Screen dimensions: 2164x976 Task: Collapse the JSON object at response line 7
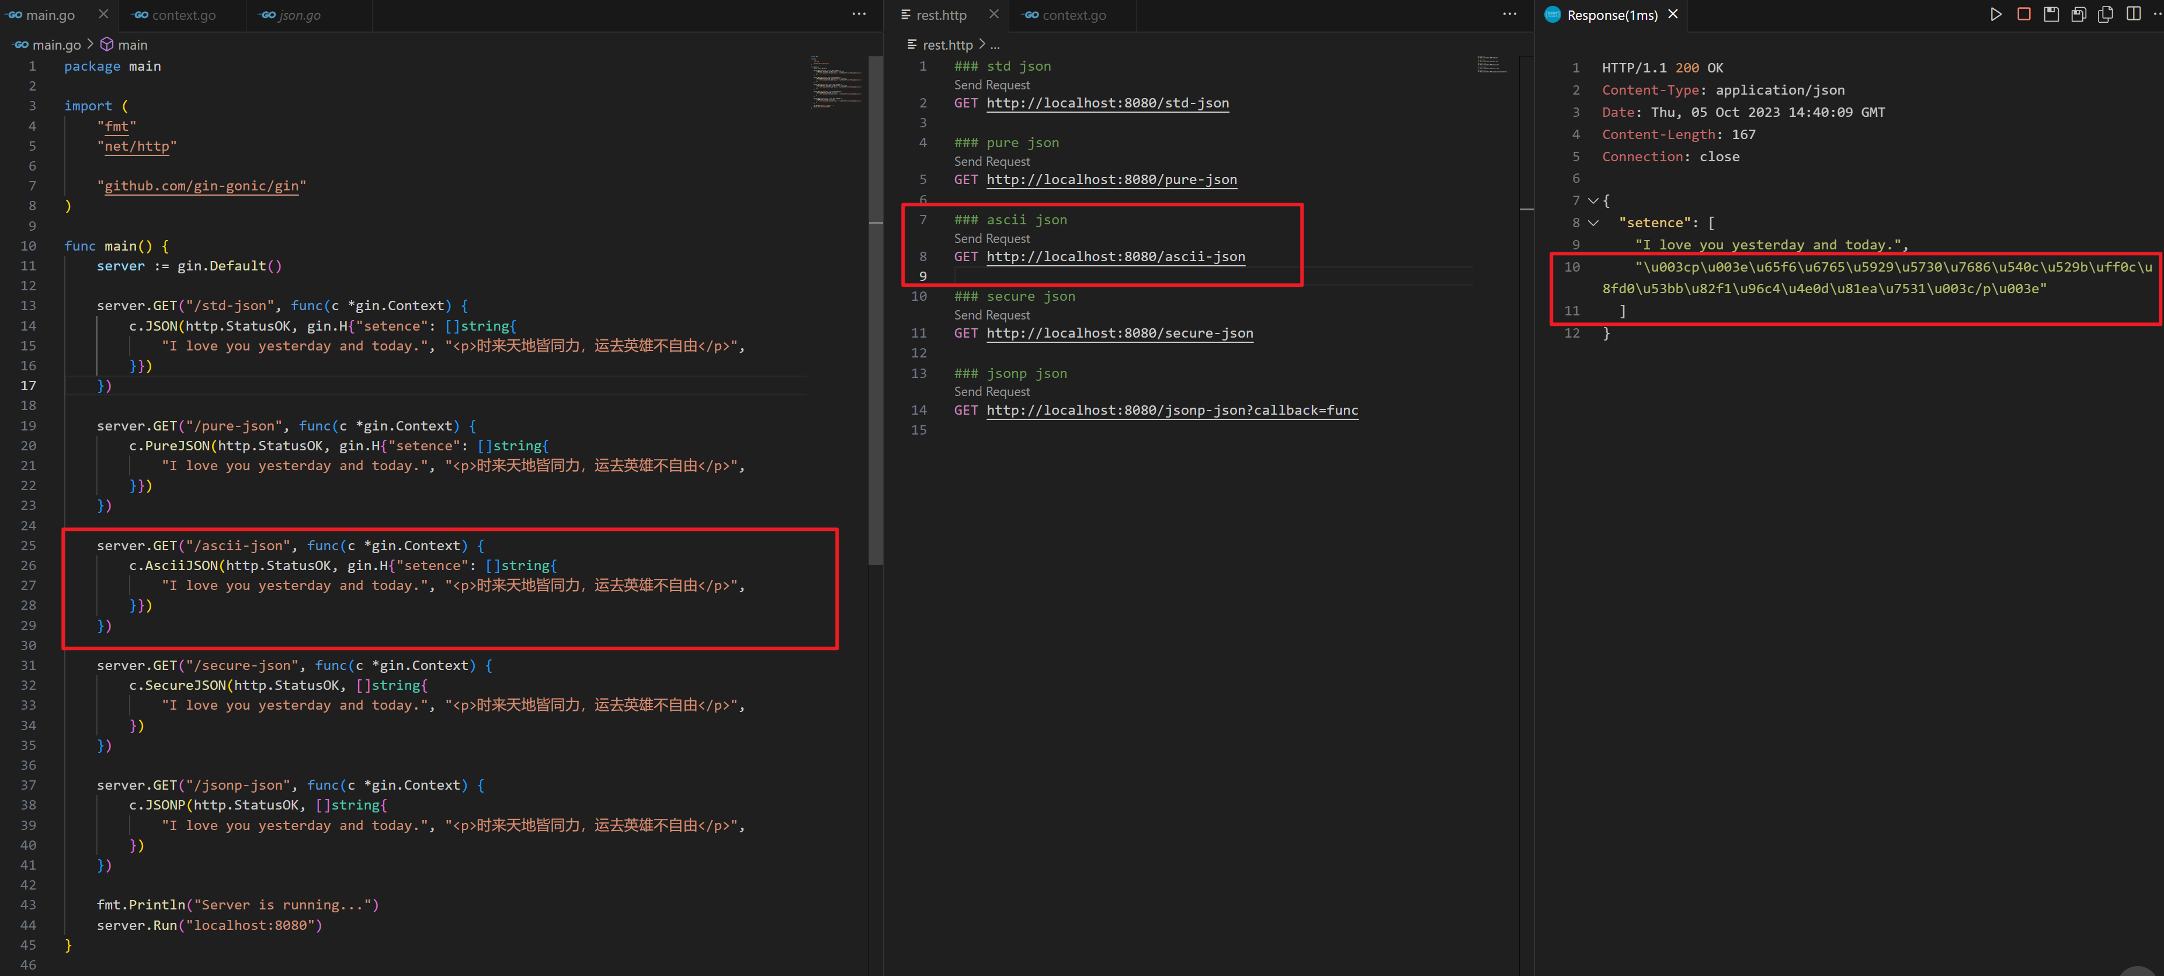tap(1593, 201)
